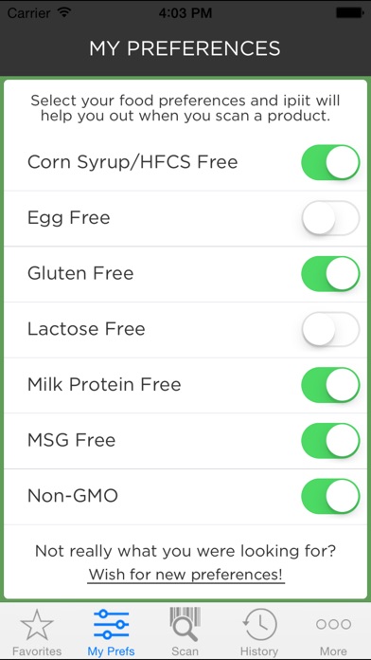This screenshot has height=660, width=371.
Task: Open the barcode Scan icon
Action: pos(185,624)
